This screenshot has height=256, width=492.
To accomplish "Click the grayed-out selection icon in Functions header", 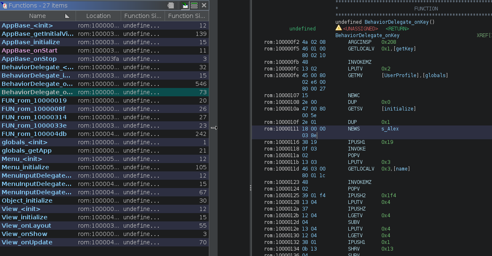I will tap(171, 5).
